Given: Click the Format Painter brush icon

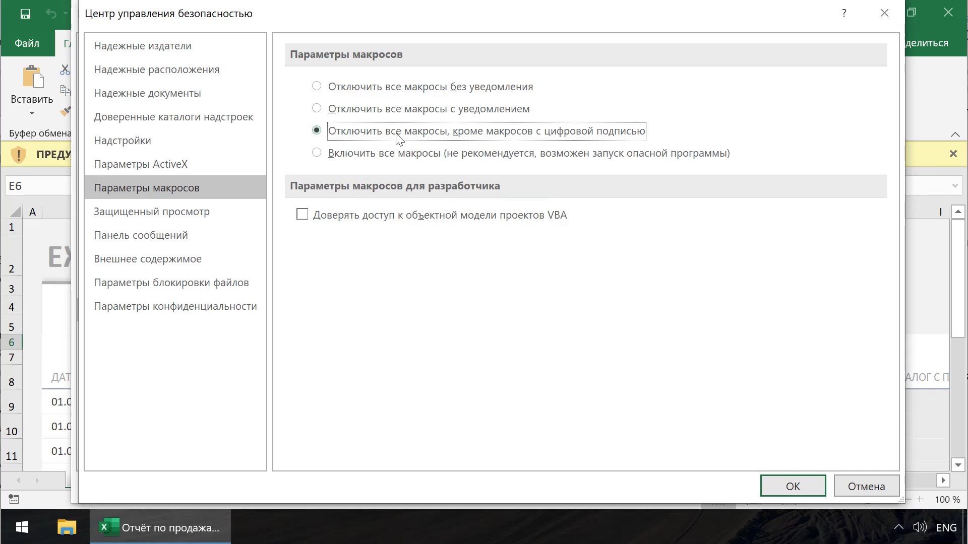Looking at the screenshot, I should [x=65, y=111].
